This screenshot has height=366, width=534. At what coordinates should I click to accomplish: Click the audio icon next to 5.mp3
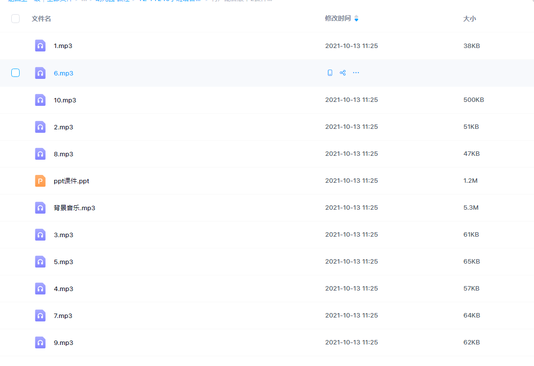pos(40,262)
